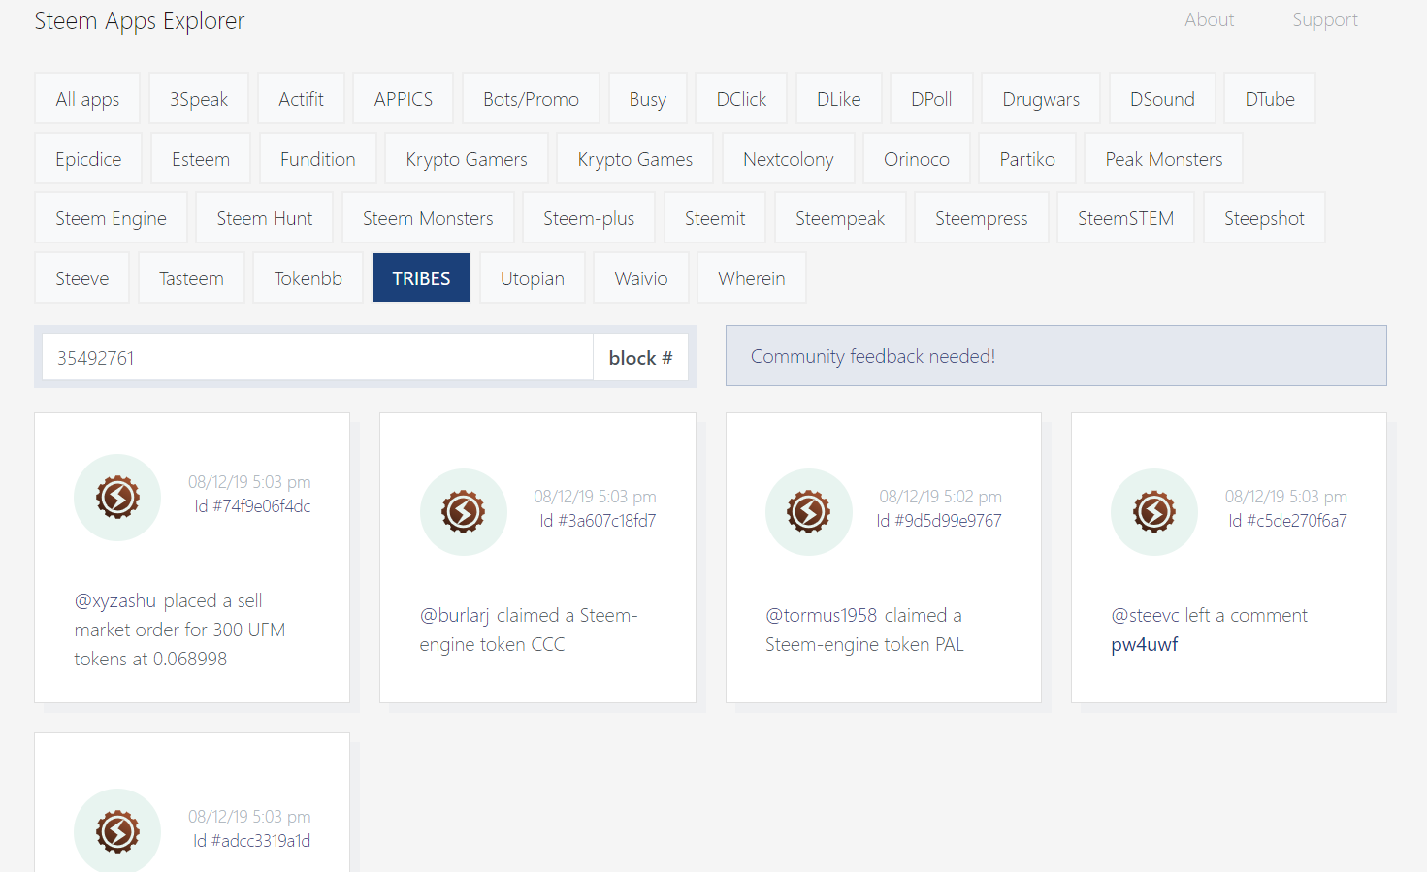Choose the Actifit filter
The width and height of the screenshot is (1427, 872).
pos(301,99)
